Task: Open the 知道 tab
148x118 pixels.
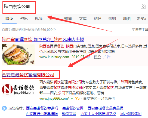Action: (x=68, y=19)
